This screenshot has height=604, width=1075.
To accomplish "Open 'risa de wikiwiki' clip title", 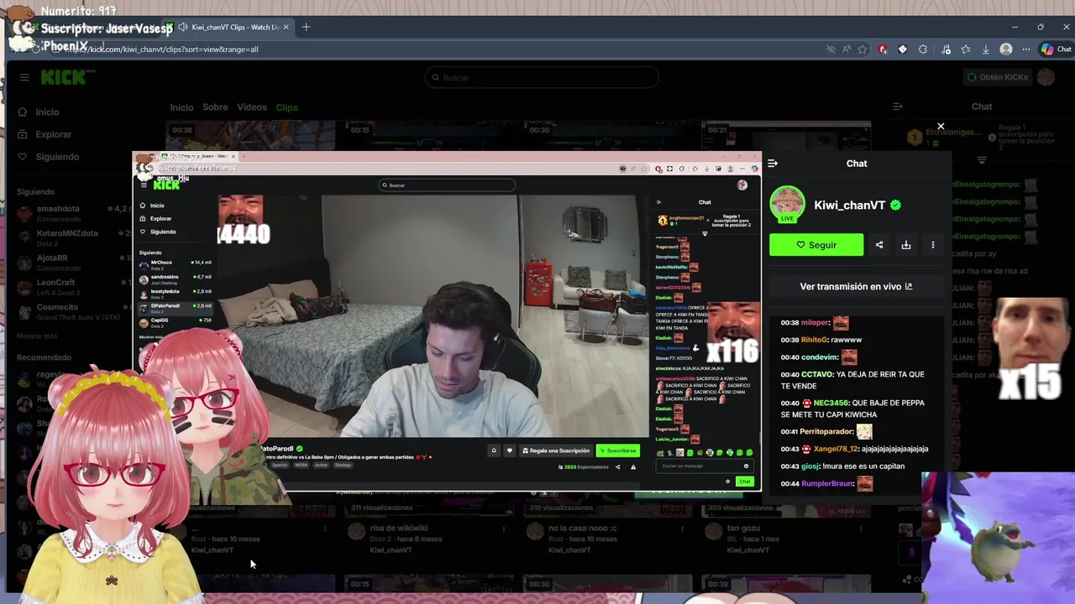I will click(x=399, y=528).
